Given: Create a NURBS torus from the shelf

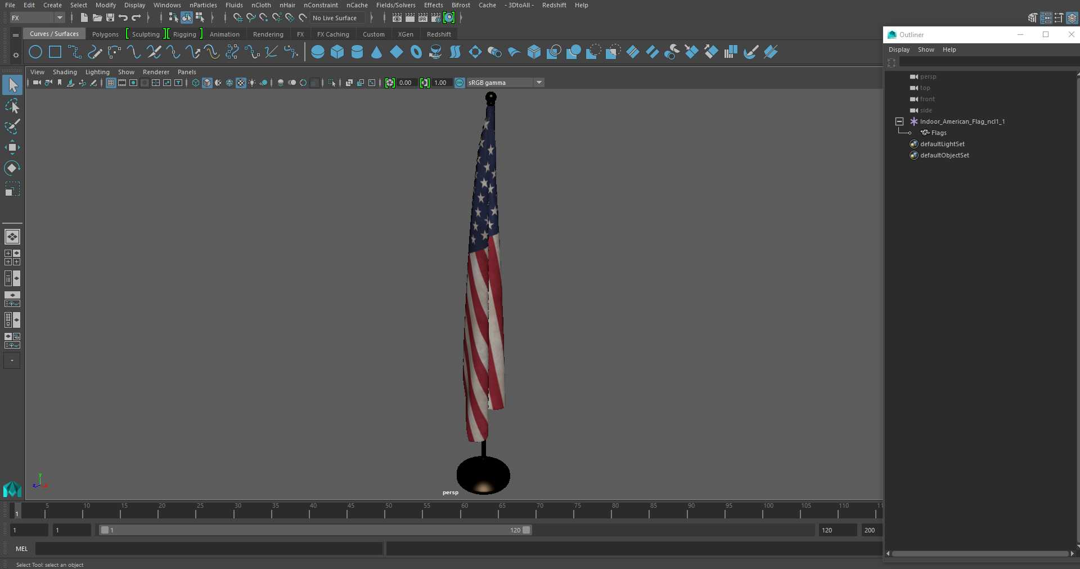Looking at the screenshot, I should point(416,52).
